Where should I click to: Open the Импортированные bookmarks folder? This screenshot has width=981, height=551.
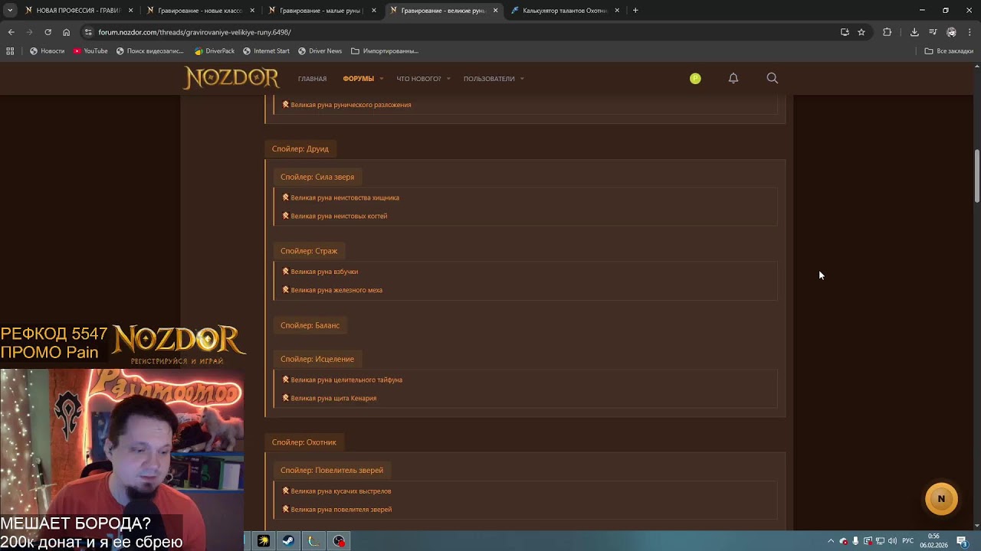click(385, 51)
